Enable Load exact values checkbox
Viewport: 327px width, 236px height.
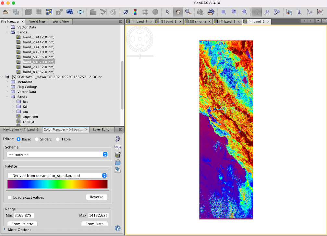click(x=10, y=197)
